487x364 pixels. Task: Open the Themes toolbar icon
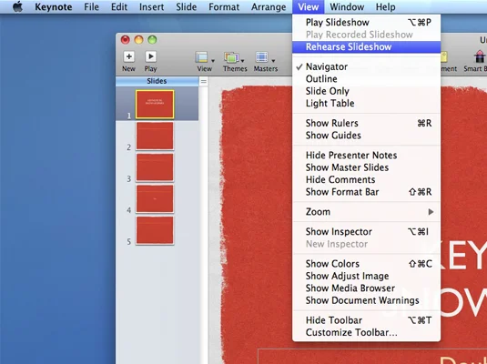click(x=231, y=57)
